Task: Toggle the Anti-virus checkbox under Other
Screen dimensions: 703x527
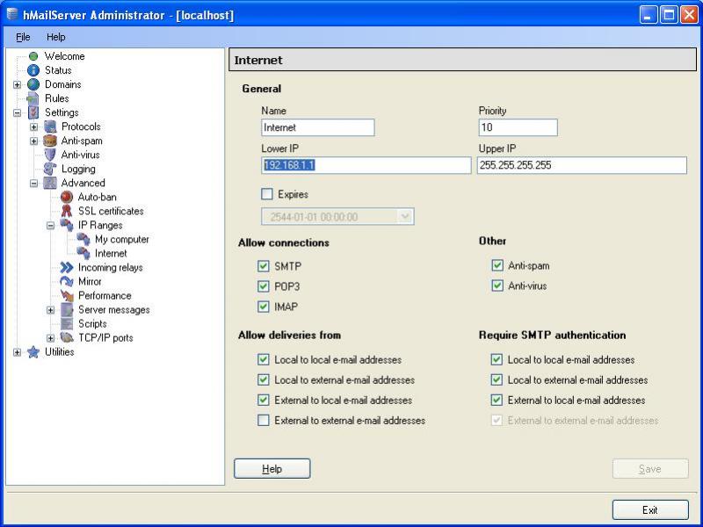Action: click(x=497, y=285)
